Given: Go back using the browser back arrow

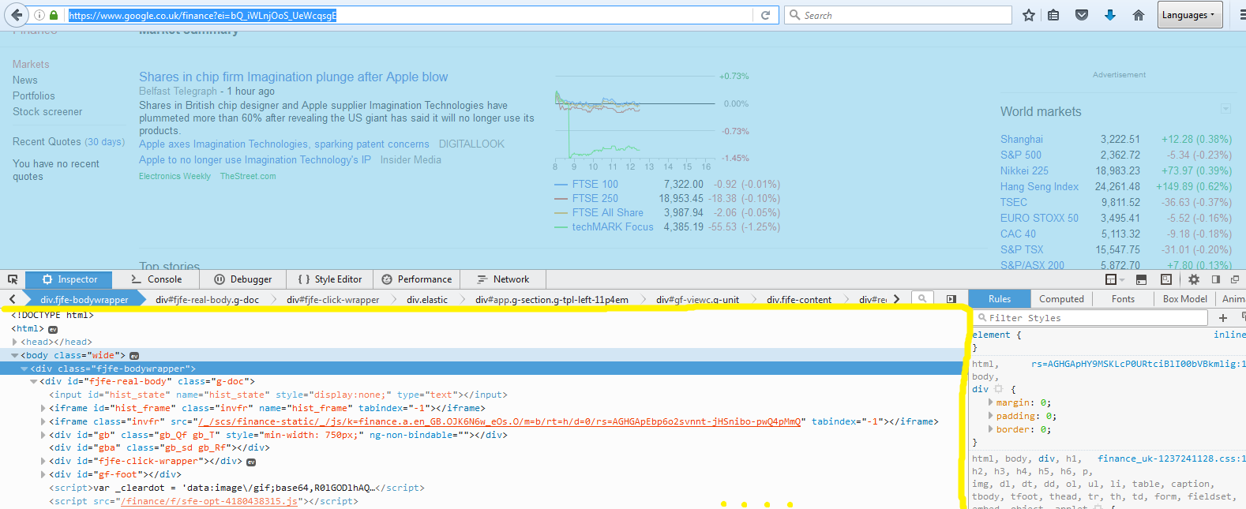Looking at the screenshot, I should point(16,15).
